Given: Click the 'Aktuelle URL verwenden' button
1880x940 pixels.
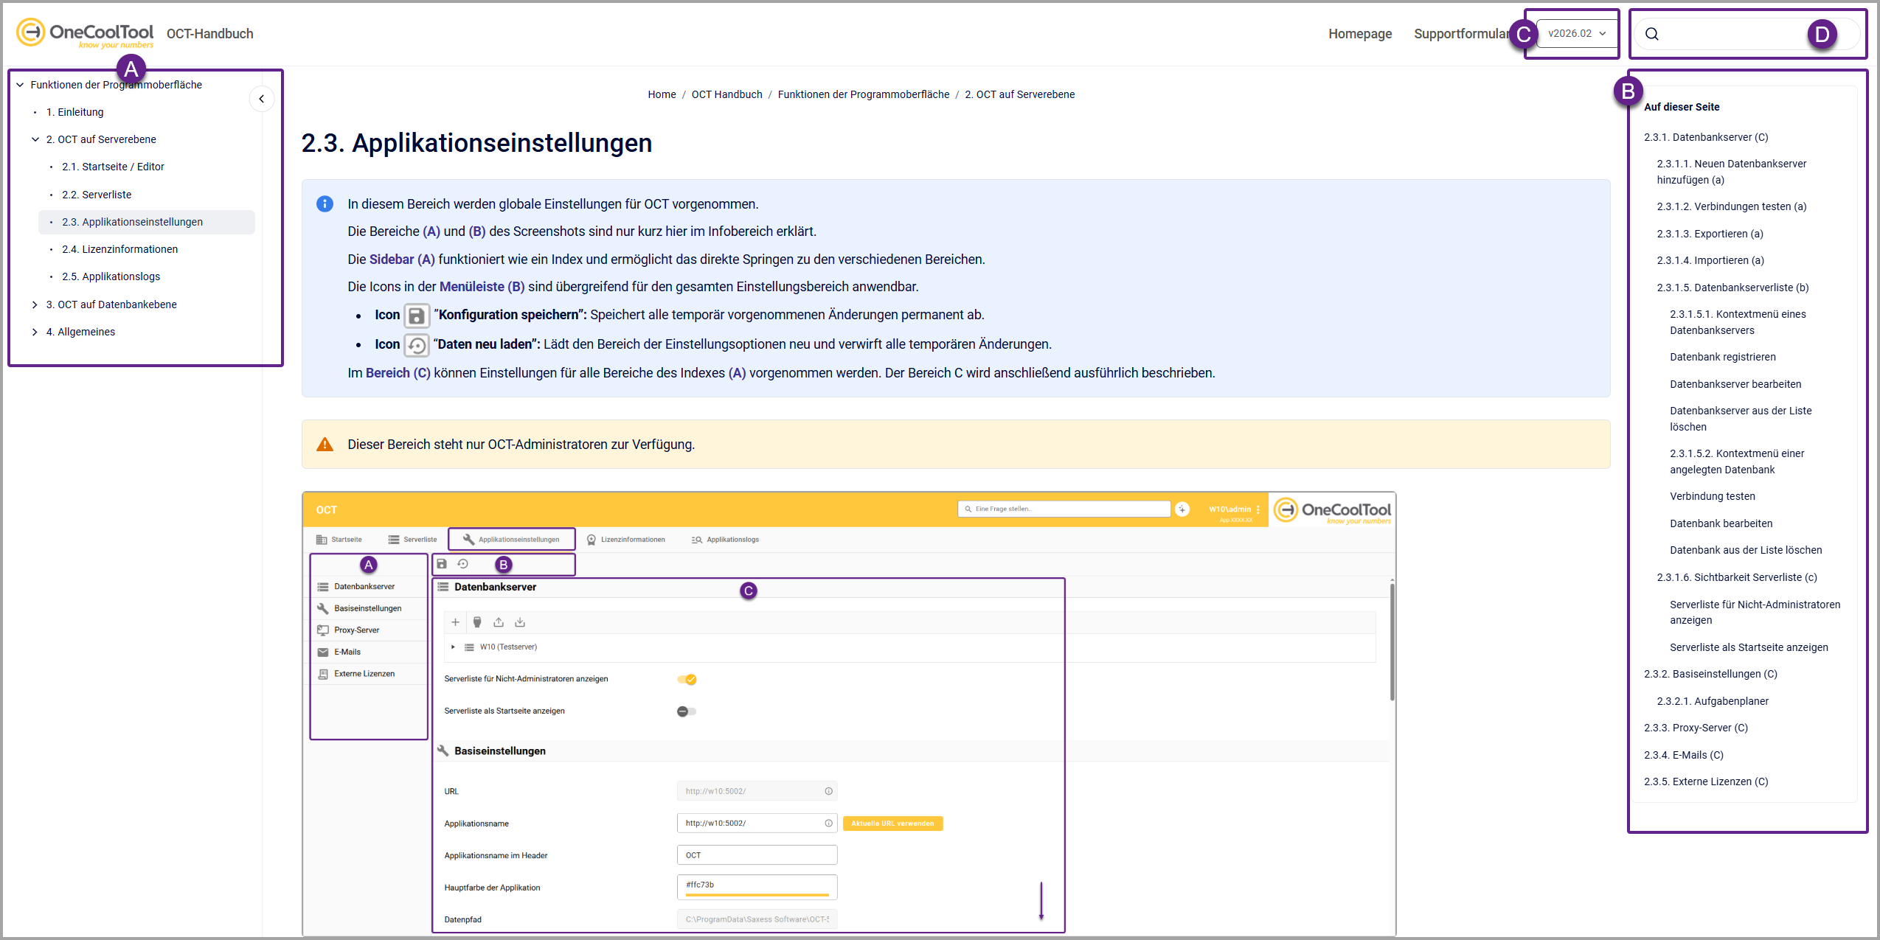Looking at the screenshot, I should tap(892, 824).
